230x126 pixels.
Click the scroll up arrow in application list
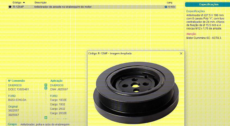[46, 85]
